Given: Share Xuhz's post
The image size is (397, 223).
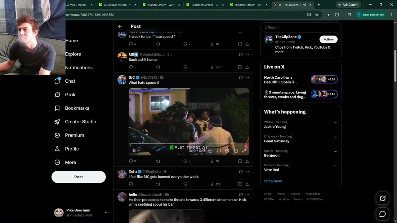Looking at the screenshot, I should point(247,184).
